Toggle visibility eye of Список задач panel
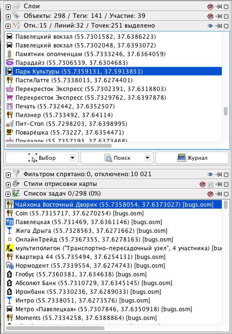The image size is (232, 334). [210, 194]
